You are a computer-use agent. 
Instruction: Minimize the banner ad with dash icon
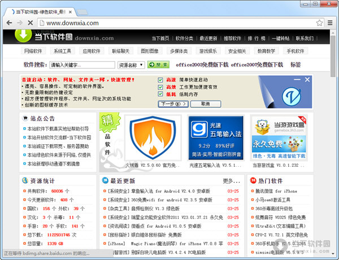297,80
